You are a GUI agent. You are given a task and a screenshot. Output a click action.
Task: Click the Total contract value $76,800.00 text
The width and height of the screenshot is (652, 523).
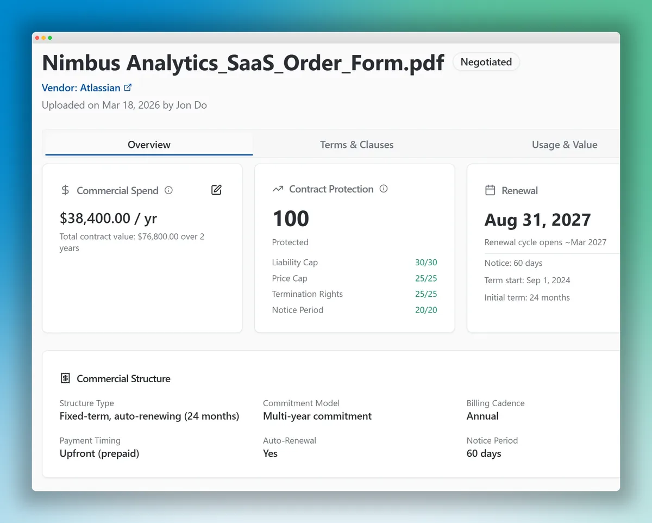pyautogui.click(x=132, y=242)
